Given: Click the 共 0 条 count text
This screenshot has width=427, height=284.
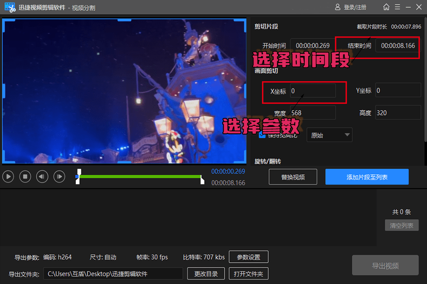Looking at the screenshot, I should pyautogui.click(x=401, y=212).
